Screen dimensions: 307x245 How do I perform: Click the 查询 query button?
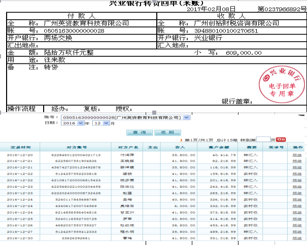tap(140, 132)
